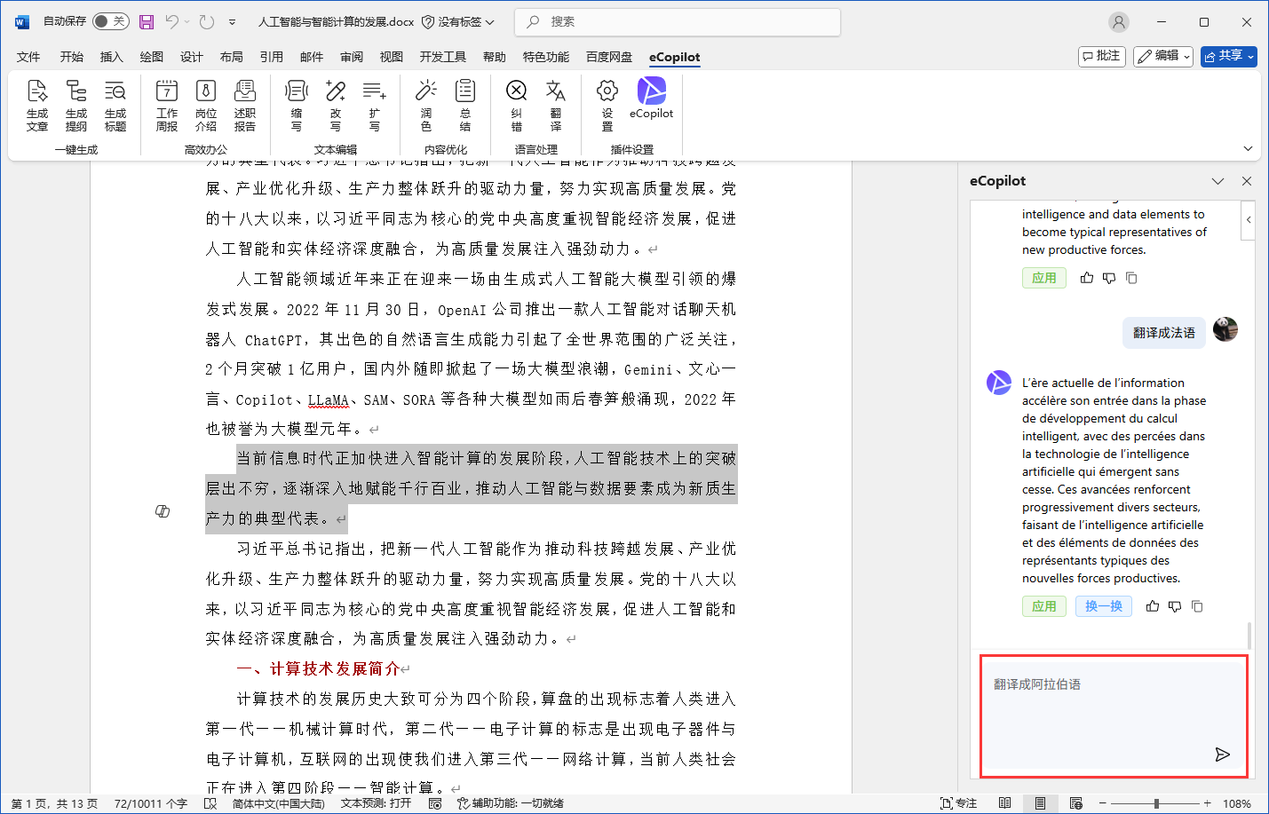Click the zoom slider in status bar
The height and width of the screenshot is (814, 1269).
(1155, 803)
